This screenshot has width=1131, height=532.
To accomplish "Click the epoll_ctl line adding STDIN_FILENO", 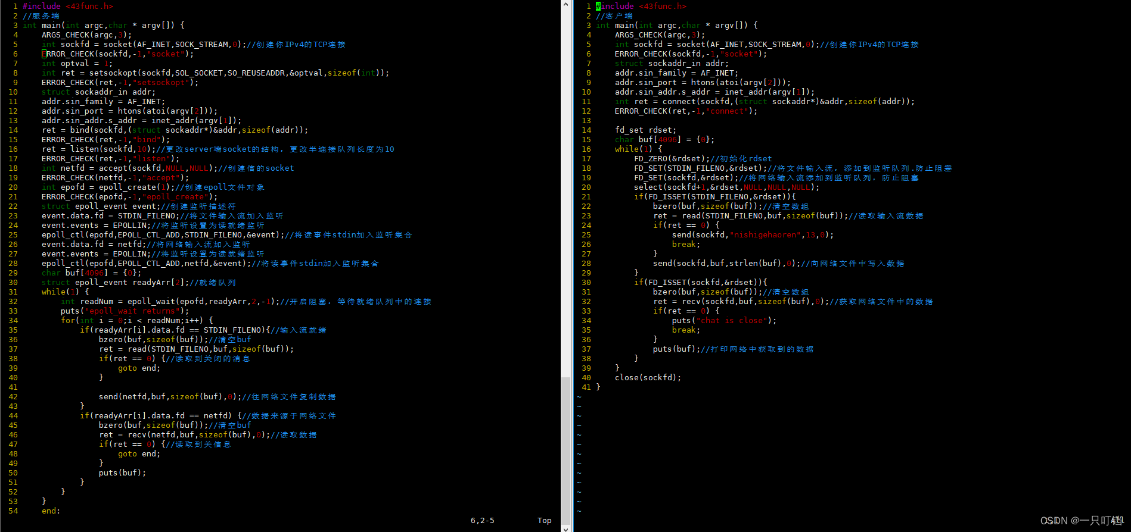I will pos(227,234).
